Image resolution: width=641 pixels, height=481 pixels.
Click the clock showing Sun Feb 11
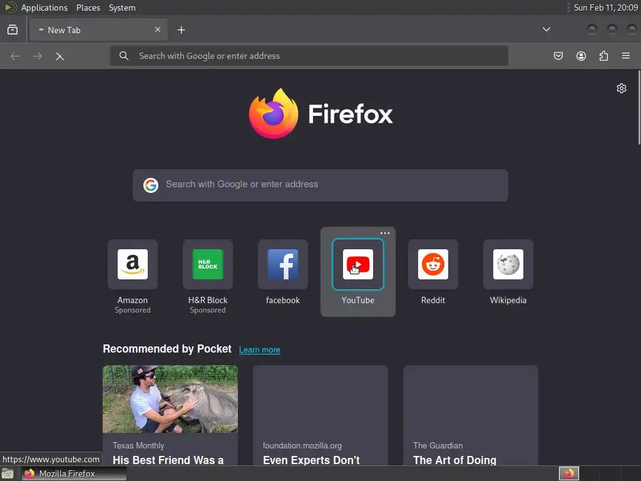605,8
